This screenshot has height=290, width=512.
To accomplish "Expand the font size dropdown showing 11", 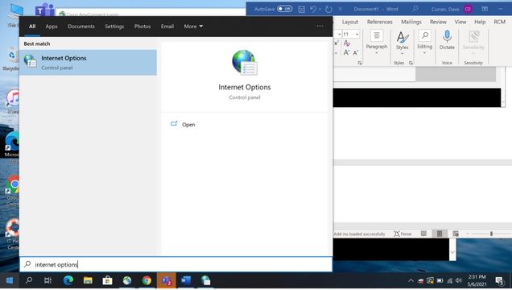I will 357,34.
